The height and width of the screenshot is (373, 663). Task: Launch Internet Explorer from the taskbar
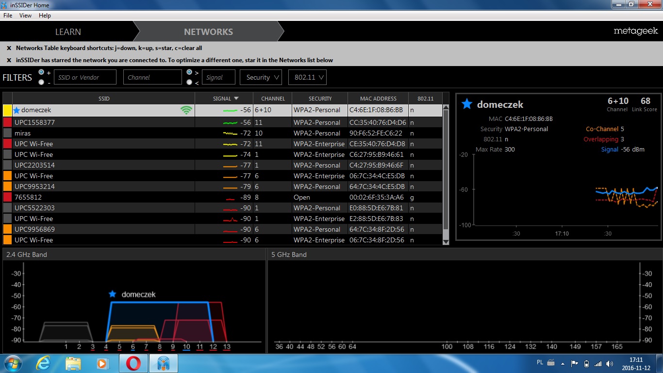point(43,363)
